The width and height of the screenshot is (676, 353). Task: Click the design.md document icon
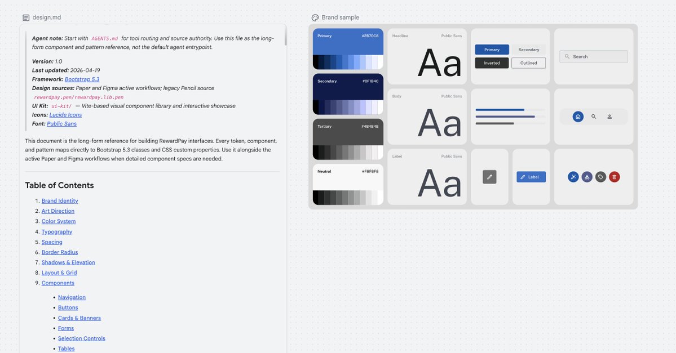tap(26, 17)
